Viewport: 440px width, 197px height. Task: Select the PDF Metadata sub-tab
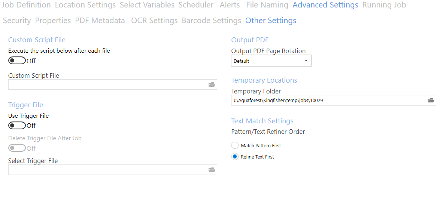[100, 21]
